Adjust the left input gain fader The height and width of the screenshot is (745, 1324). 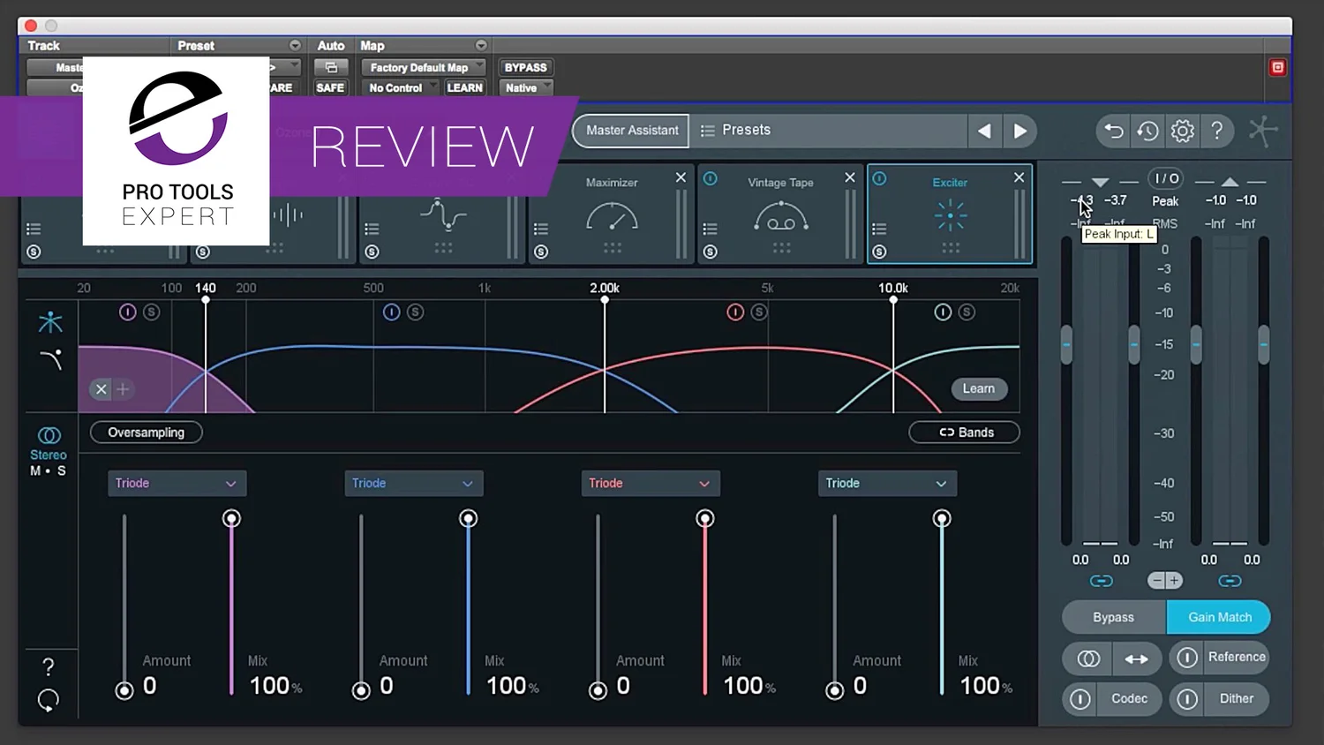1067,345
